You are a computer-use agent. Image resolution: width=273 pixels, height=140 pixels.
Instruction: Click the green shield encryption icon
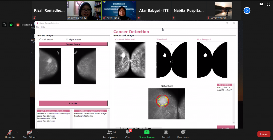(11, 25)
